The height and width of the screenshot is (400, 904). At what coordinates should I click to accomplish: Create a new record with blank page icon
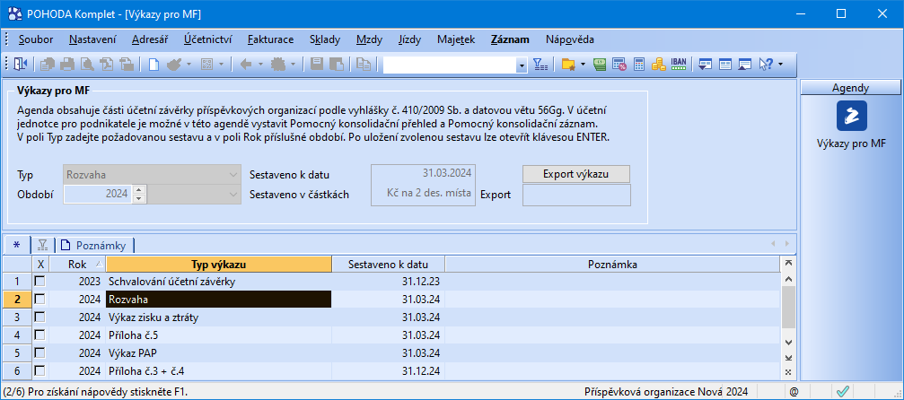154,65
